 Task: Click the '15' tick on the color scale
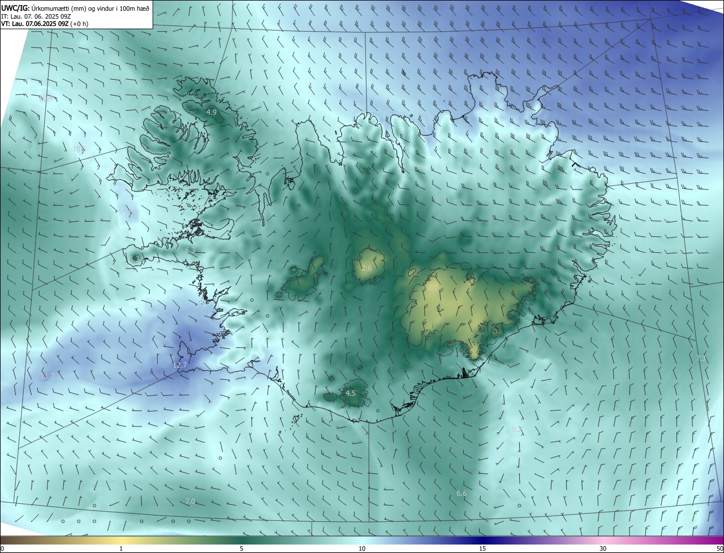482,548
